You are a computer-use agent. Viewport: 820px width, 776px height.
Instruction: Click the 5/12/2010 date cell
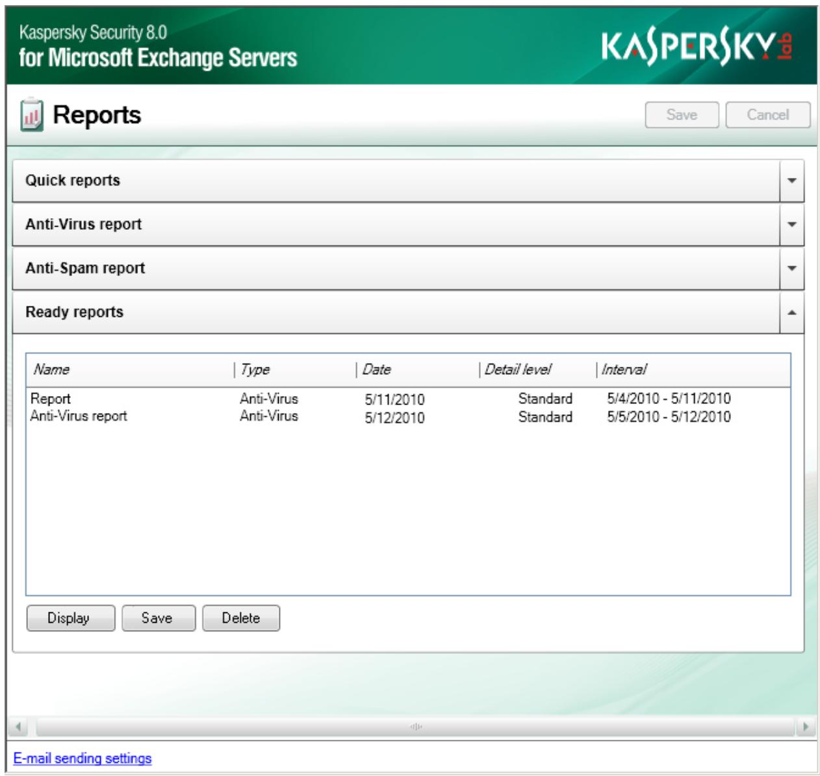[394, 418]
